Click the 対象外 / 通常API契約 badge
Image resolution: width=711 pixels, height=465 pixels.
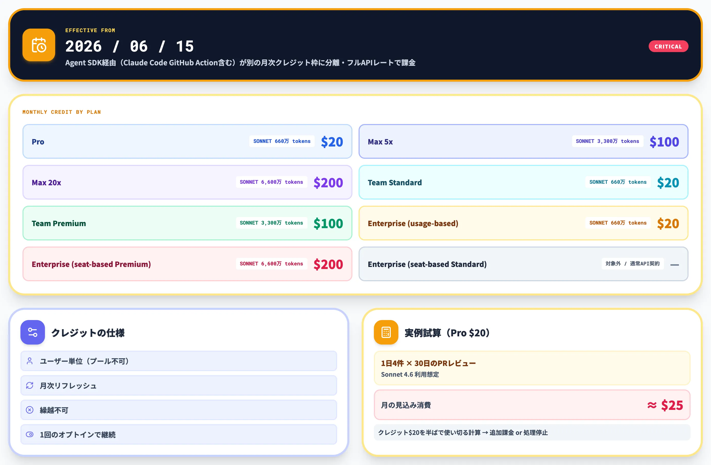click(632, 264)
